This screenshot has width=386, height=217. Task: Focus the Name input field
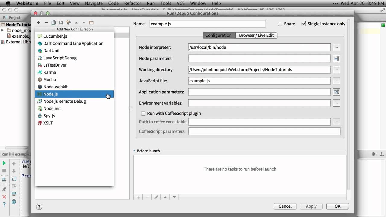pyautogui.click(x=208, y=24)
